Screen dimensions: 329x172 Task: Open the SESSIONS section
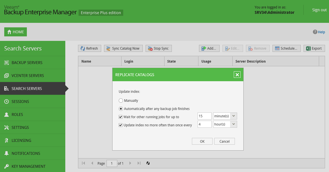point(33,102)
